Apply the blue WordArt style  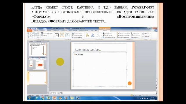[x=93, y=35]
